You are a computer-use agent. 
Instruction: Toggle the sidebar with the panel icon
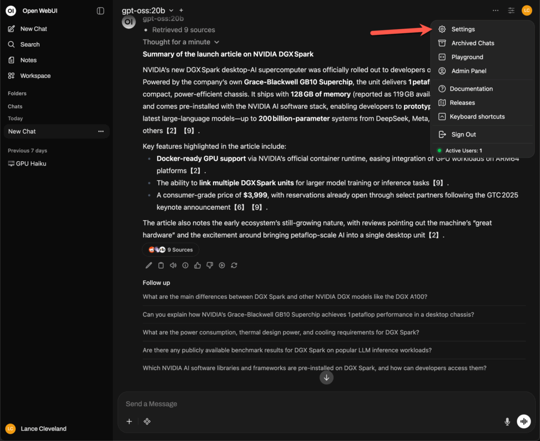click(101, 11)
